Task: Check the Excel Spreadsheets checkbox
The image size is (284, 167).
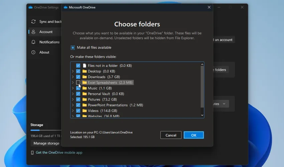Action: coord(78,82)
